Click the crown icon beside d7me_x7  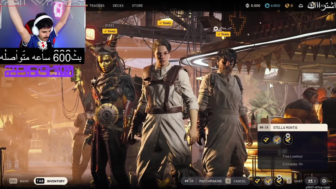216,28
